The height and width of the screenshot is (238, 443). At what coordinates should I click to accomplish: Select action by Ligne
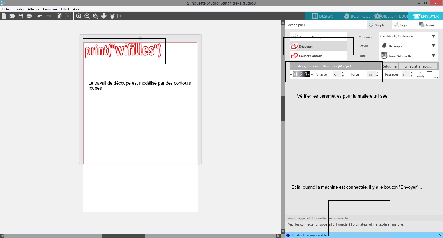pyautogui.click(x=401, y=25)
